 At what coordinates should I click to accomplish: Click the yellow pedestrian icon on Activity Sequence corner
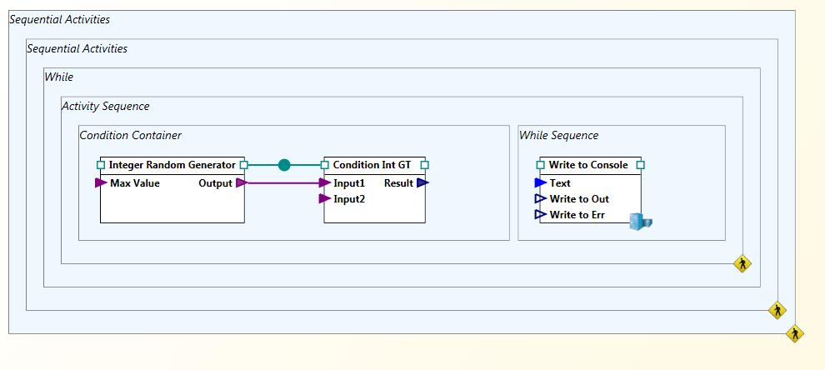(x=742, y=264)
